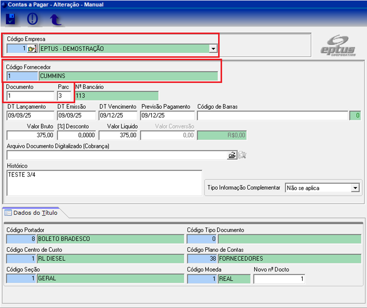The width and height of the screenshot is (367, 308).
Task: Click the exclamation mark alert icon
Action: (x=32, y=19)
